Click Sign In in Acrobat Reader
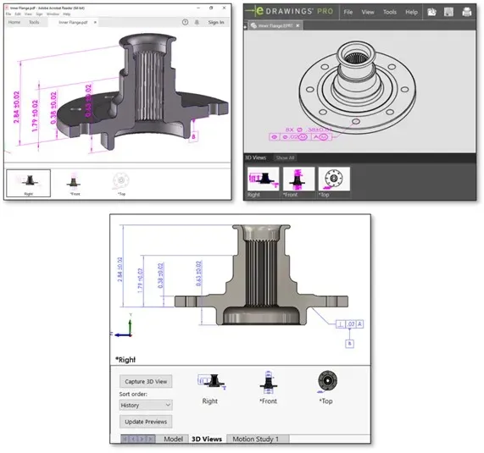Image resolution: width=484 pixels, height=453 pixels. [216, 22]
